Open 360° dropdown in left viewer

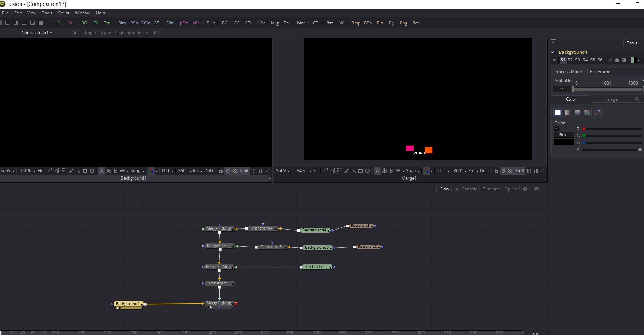(x=184, y=171)
